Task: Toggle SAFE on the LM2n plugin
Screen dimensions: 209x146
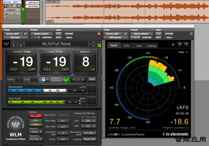Action: coord(158,37)
